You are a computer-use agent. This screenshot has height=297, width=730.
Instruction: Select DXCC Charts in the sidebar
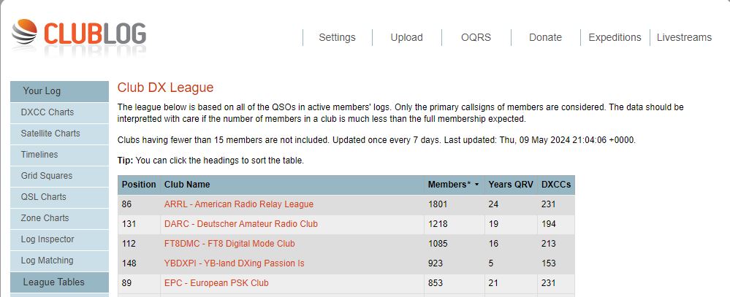(x=47, y=112)
